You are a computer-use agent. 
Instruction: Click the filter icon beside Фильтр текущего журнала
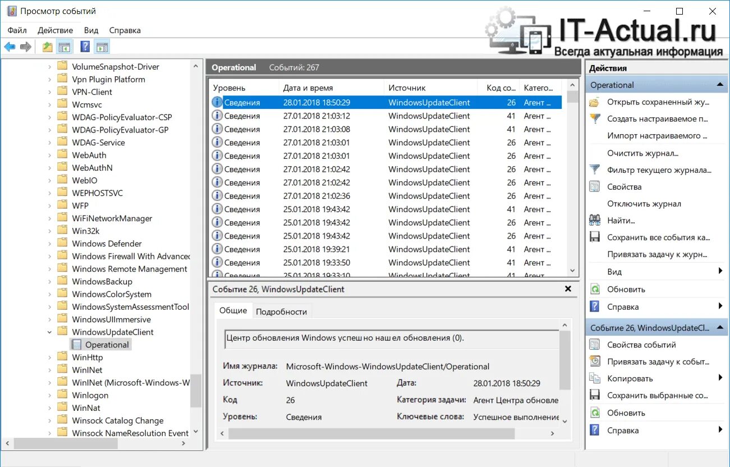pyautogui.click(x=595, y=170)
